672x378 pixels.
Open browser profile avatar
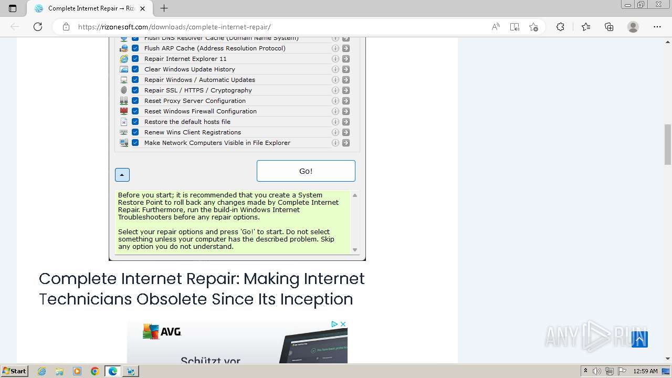633,27
